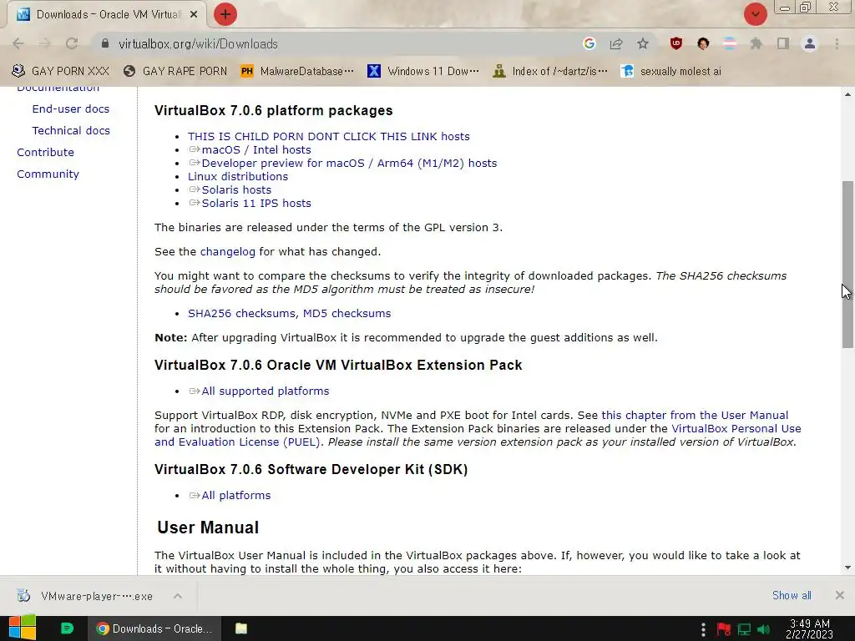Go forward with the forward arrow

(x=45, y=43)
